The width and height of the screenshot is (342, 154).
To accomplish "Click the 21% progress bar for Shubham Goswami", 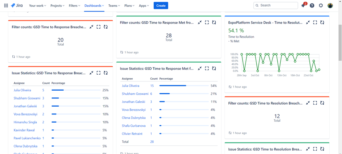I will 184,94.
